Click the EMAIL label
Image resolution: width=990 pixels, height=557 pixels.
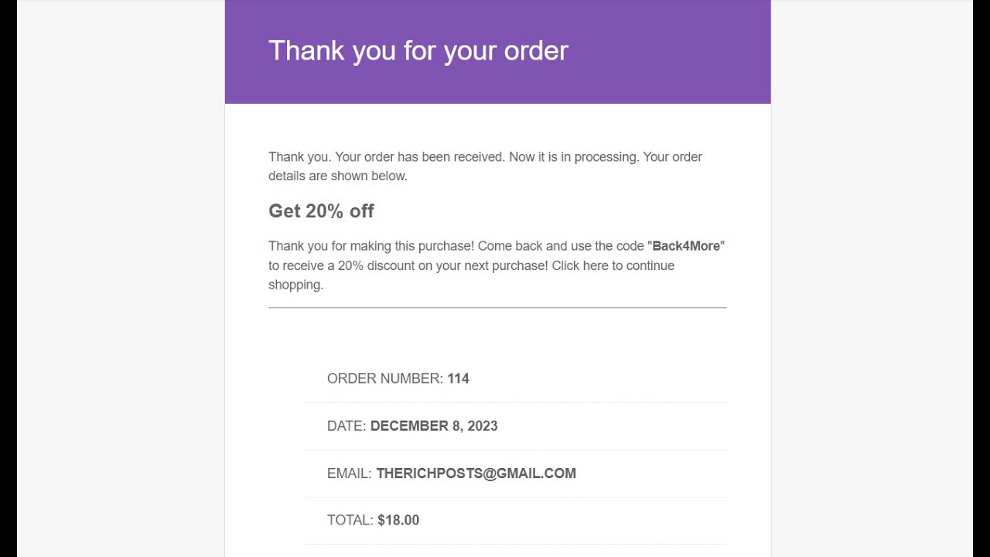coord(350,473)
